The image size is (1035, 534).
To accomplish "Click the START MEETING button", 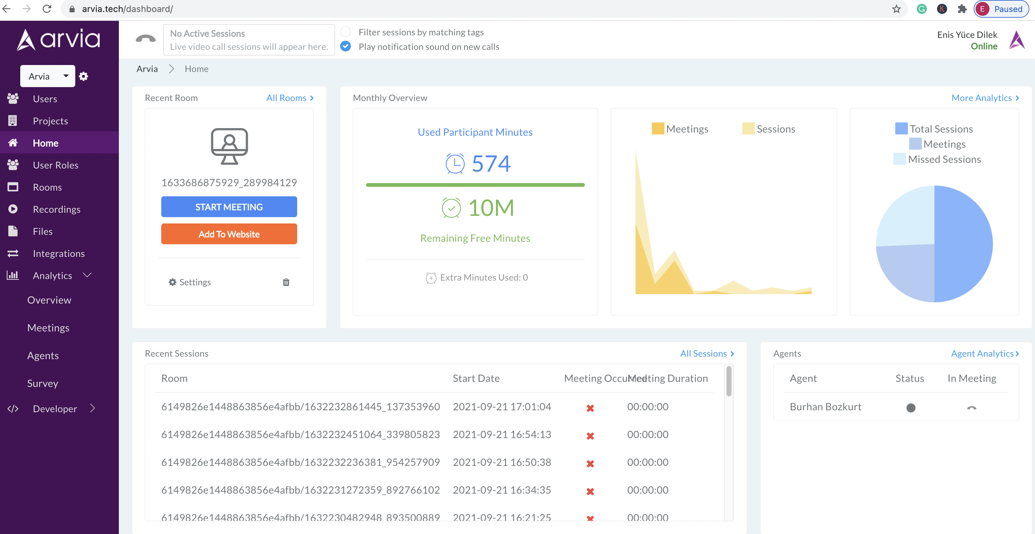I will pyautogui.click(x=229, y=207).
